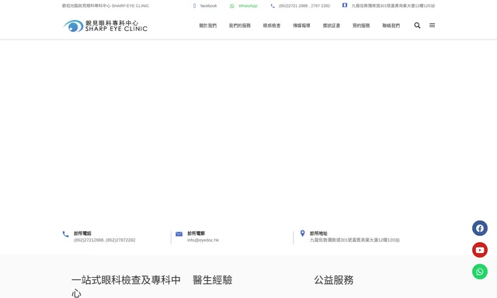Open the search magnifier icon
The width and height of the screenshot is (497, 298).
417,26
